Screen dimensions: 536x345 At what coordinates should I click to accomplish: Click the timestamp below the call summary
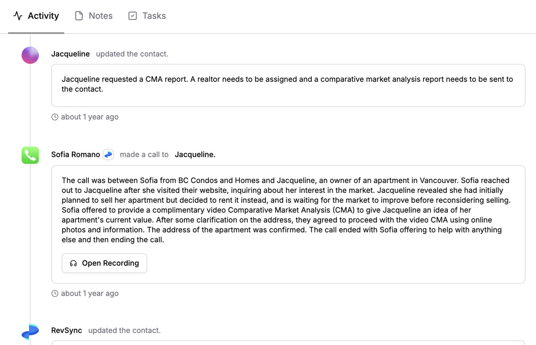point(89,294)
